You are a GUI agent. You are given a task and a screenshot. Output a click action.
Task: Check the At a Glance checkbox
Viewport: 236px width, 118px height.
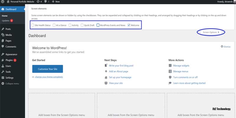tap(54, 25)
